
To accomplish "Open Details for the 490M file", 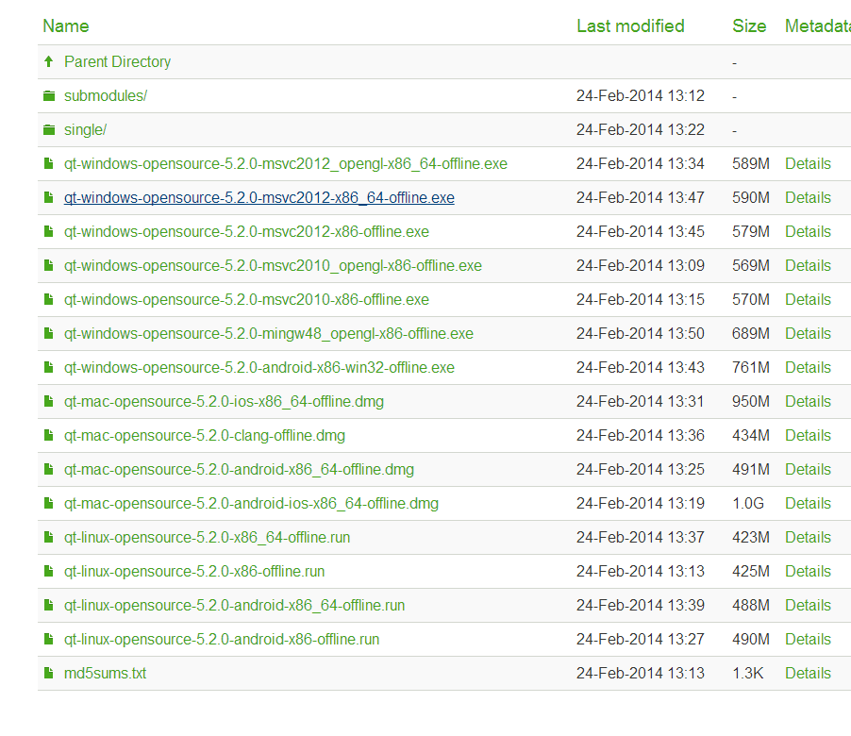I will [808, 640].
